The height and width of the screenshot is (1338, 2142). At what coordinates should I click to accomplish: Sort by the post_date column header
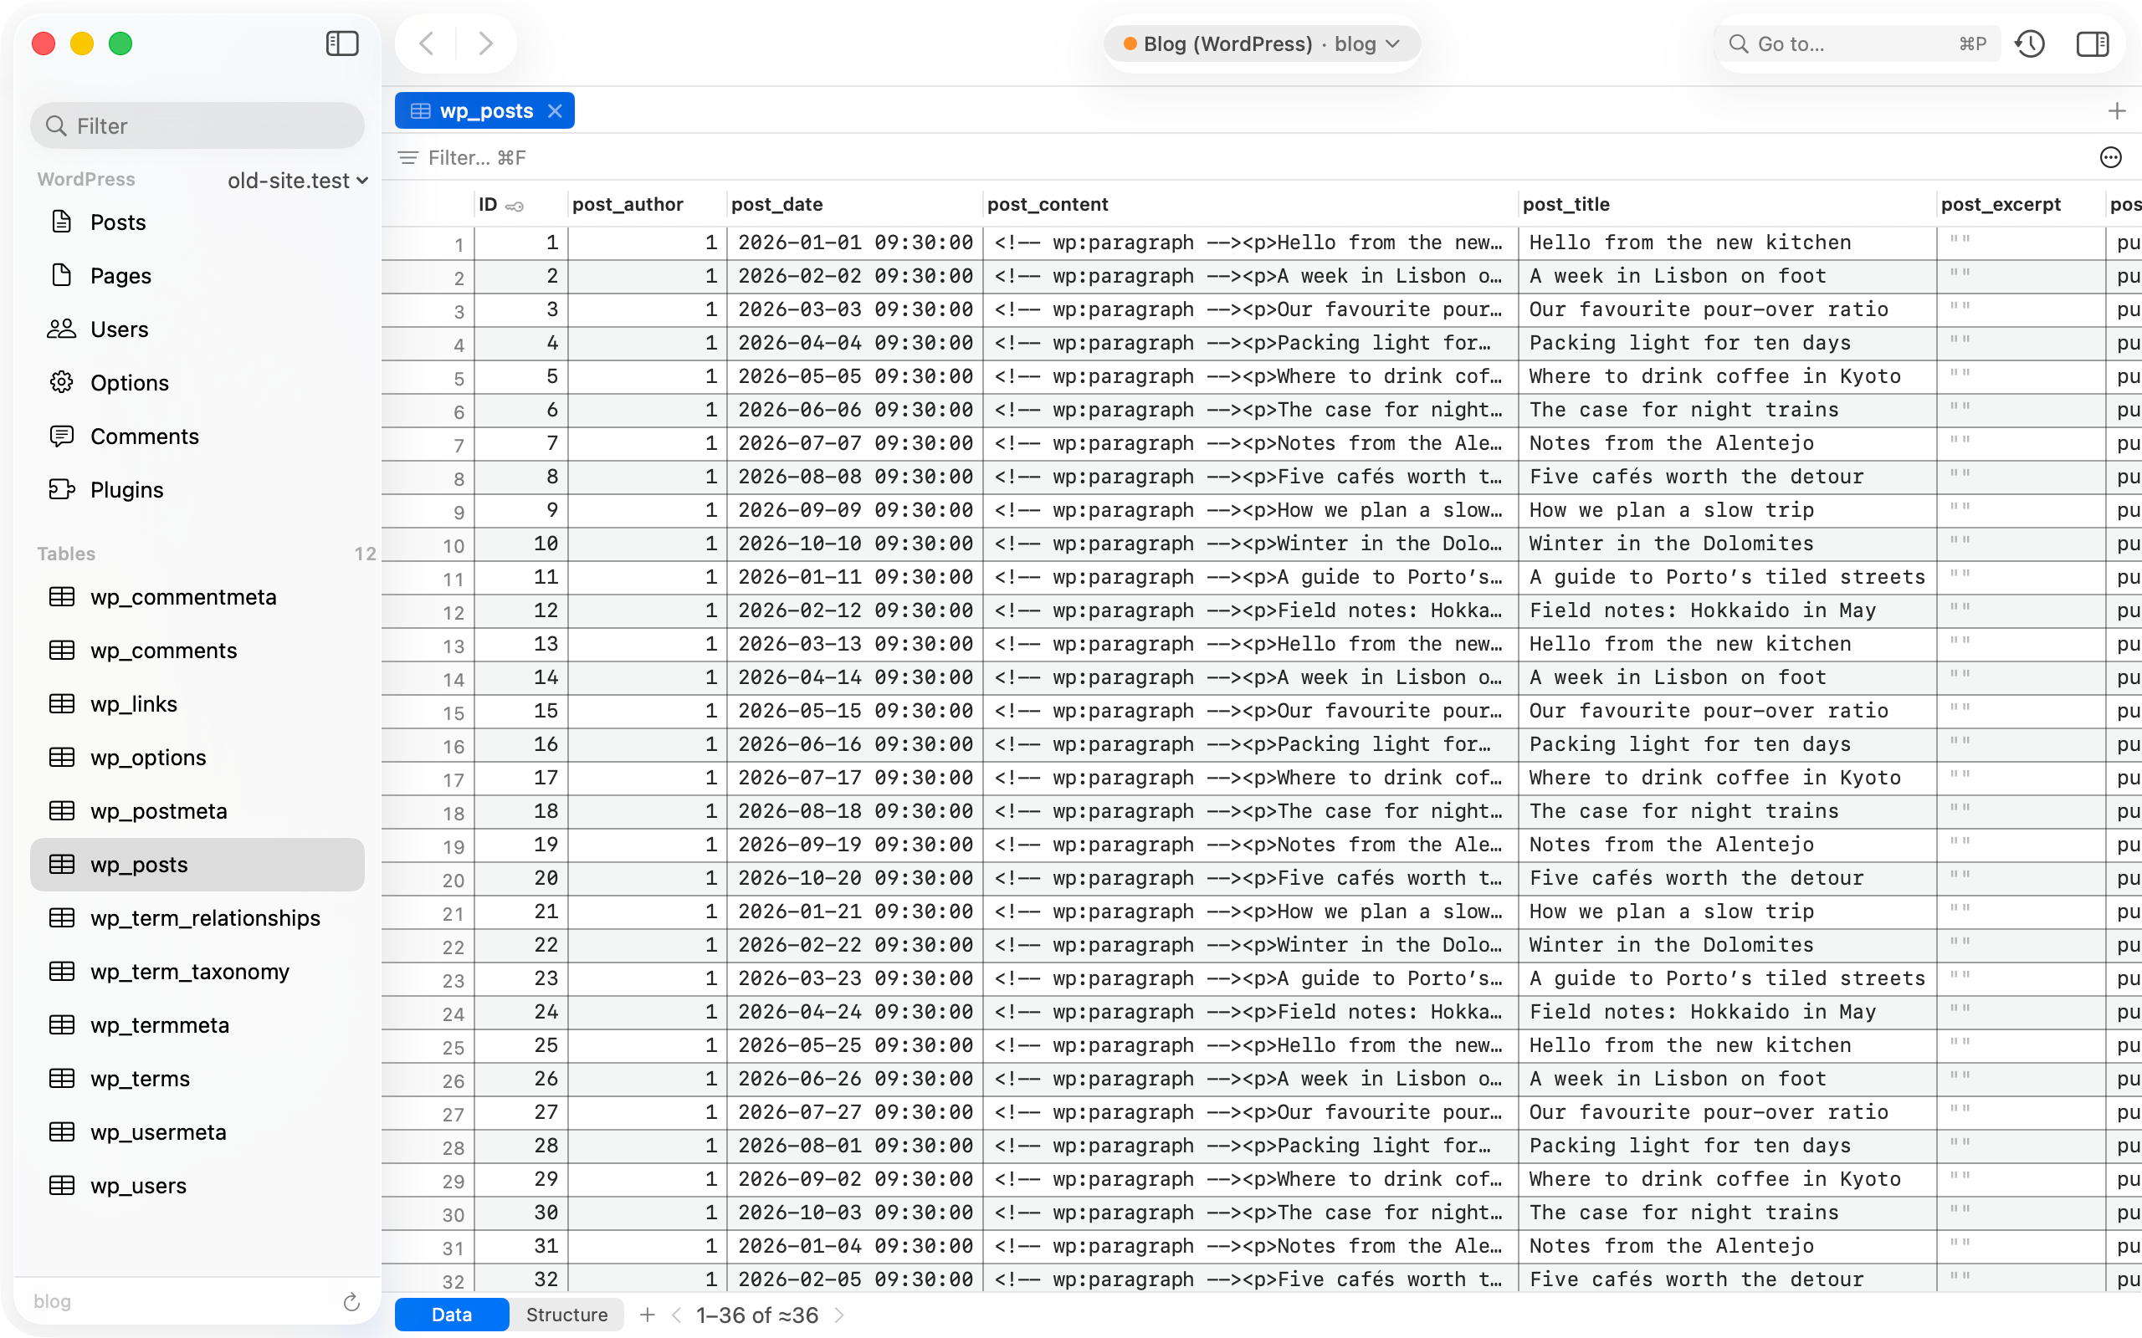(x=854, y=204)
